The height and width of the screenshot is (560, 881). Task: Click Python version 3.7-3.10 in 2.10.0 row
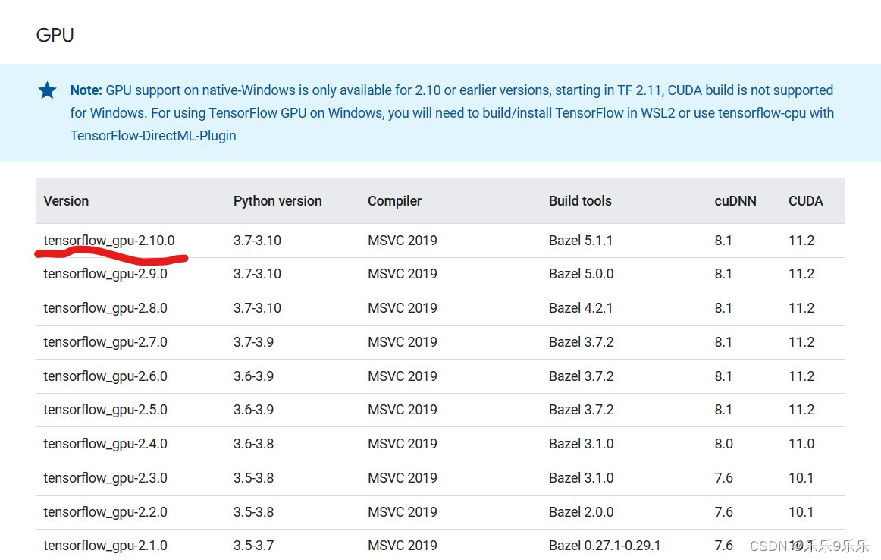257,241
